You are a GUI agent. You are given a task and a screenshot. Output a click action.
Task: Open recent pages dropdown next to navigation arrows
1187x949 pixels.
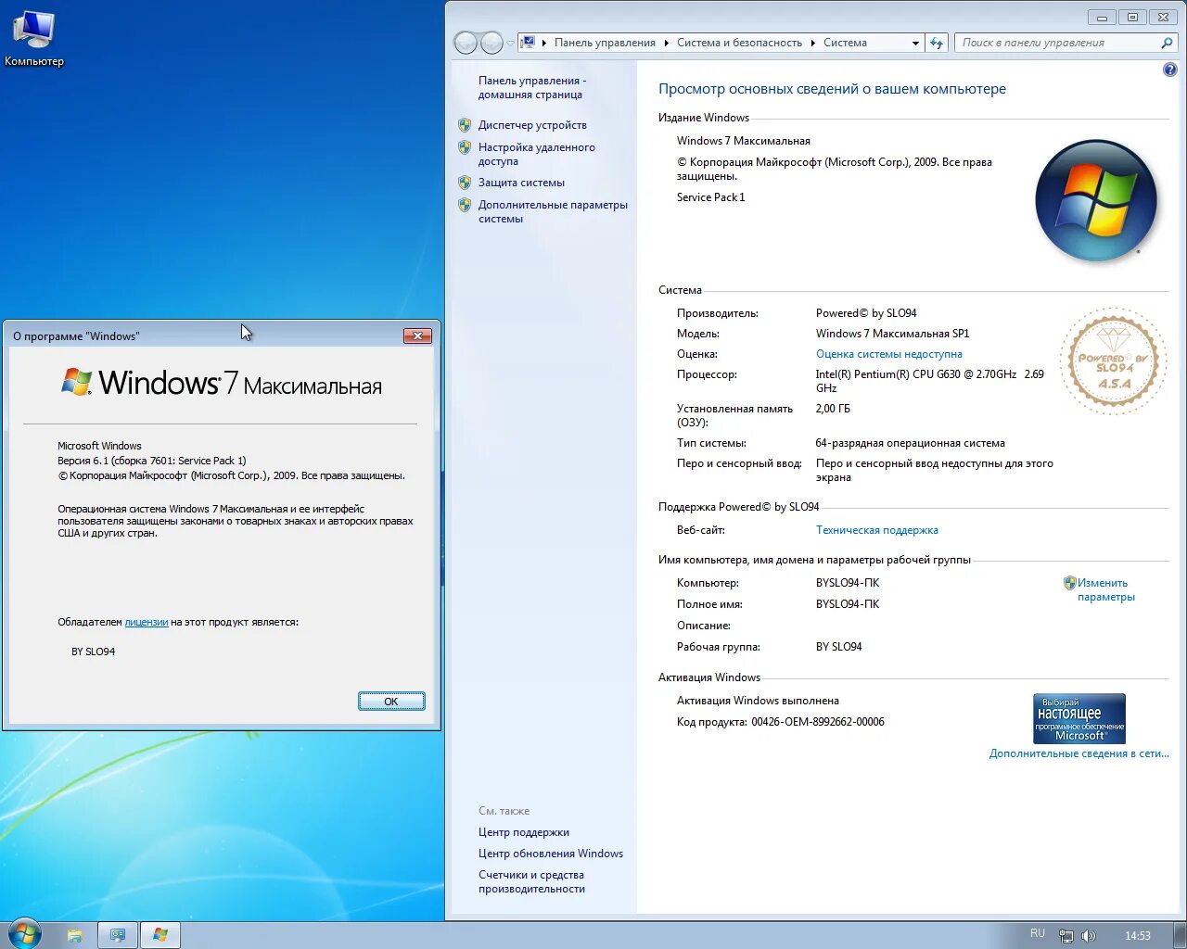[x=510, y=43]
